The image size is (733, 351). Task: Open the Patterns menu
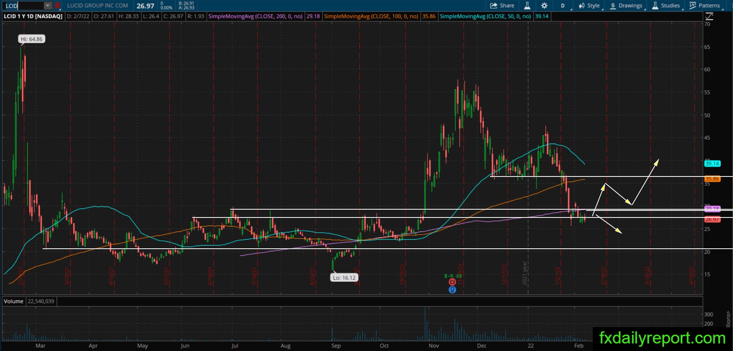click(705, 5)
